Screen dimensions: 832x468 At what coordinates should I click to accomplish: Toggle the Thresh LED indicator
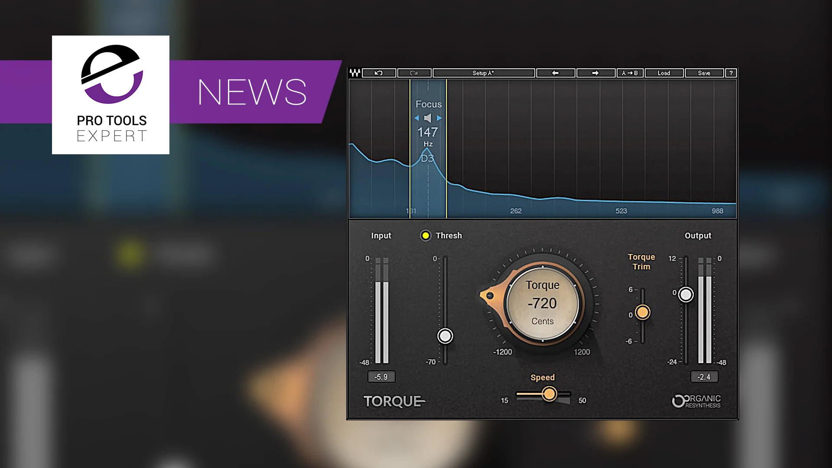[x=425, y=236]
